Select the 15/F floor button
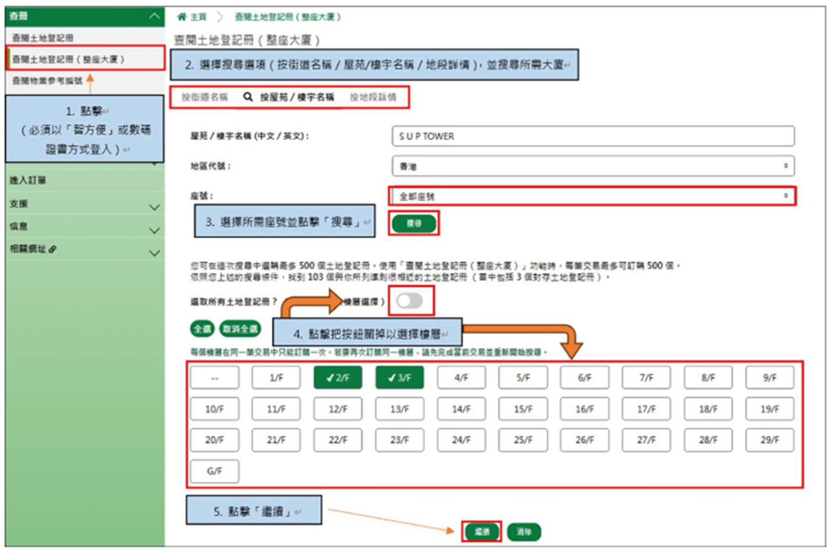Viewport: 832px width, 549px height. (x=523, y=409)
